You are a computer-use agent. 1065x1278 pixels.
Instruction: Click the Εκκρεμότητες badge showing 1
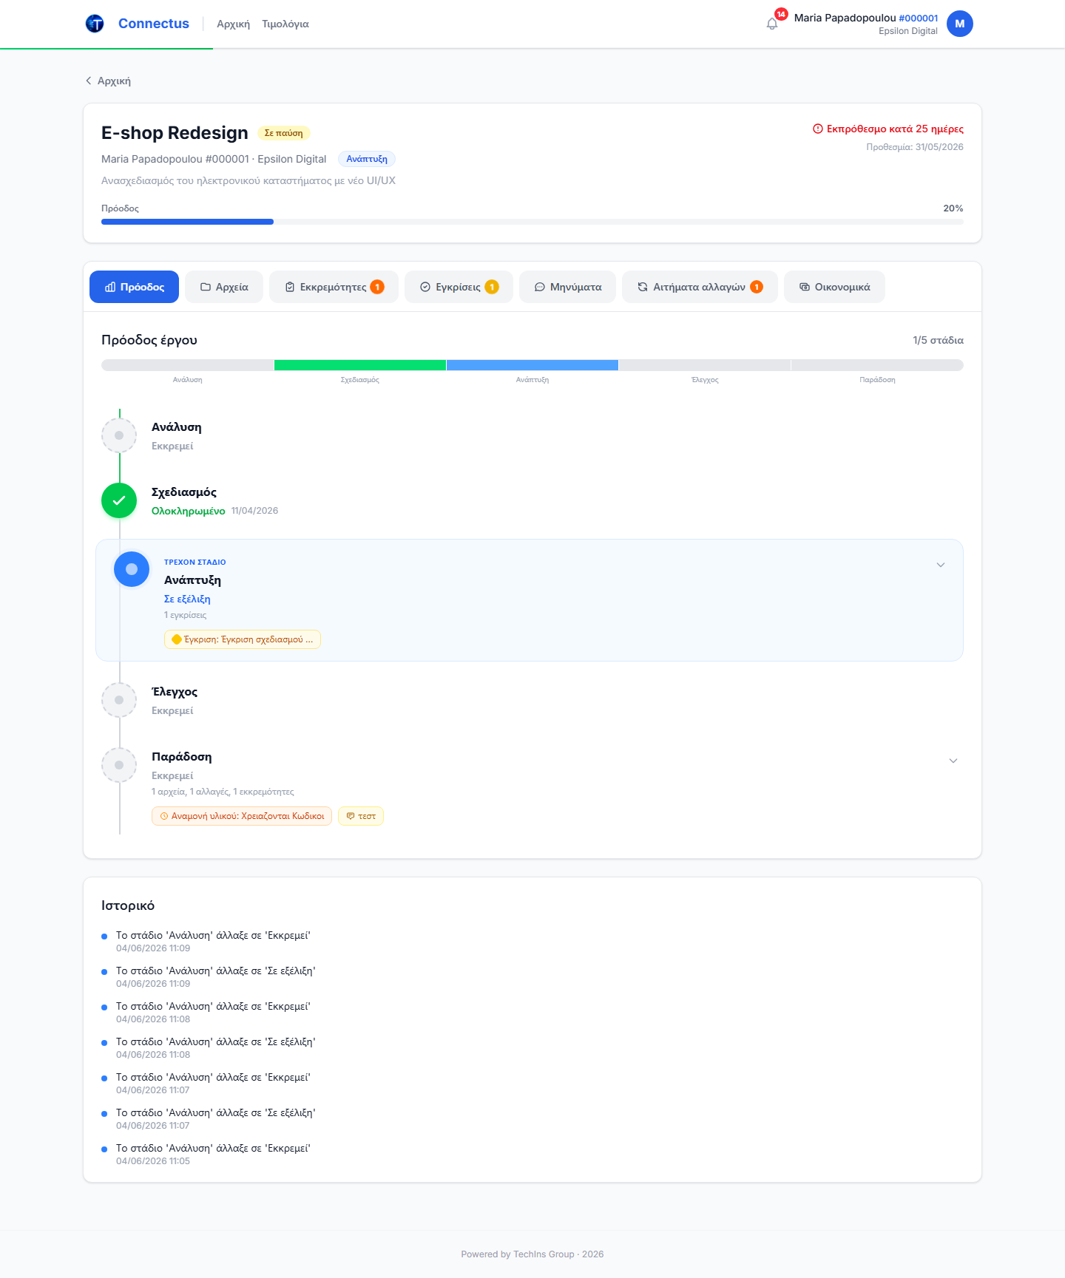point(377,287)
